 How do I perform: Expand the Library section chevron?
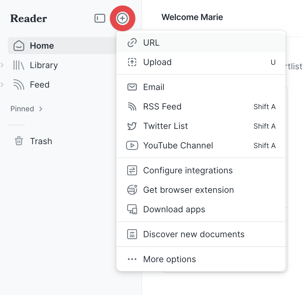point(2,65)
